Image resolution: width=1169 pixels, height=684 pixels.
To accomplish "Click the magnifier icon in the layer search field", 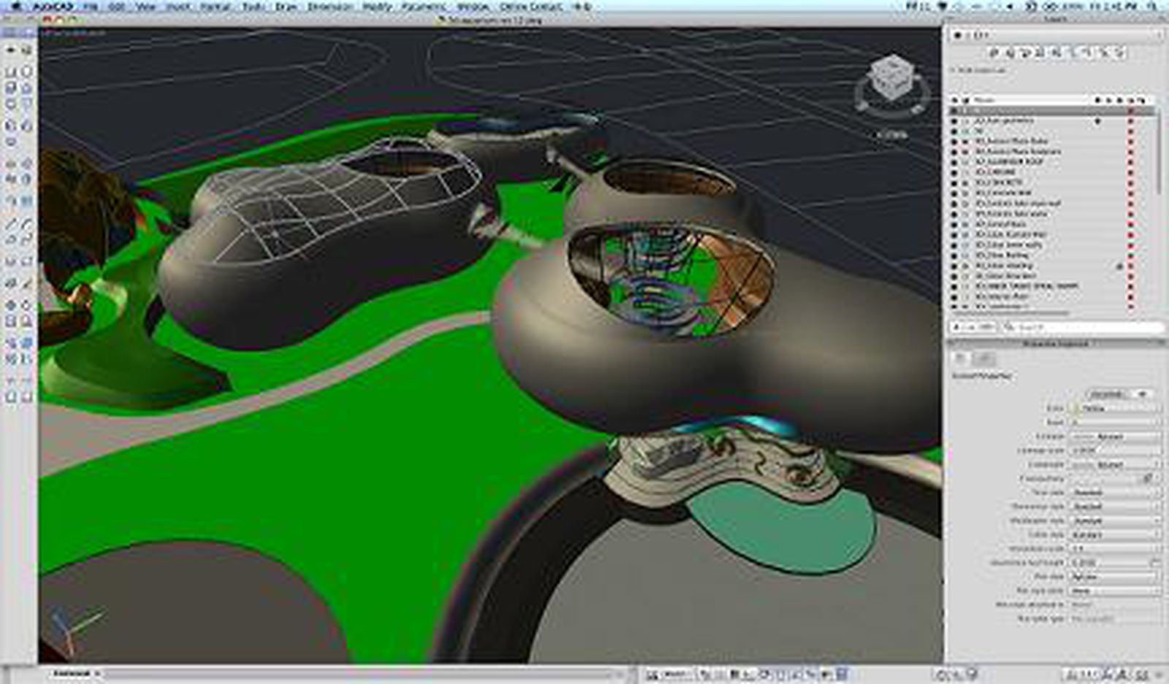I will coord(1008,326).
